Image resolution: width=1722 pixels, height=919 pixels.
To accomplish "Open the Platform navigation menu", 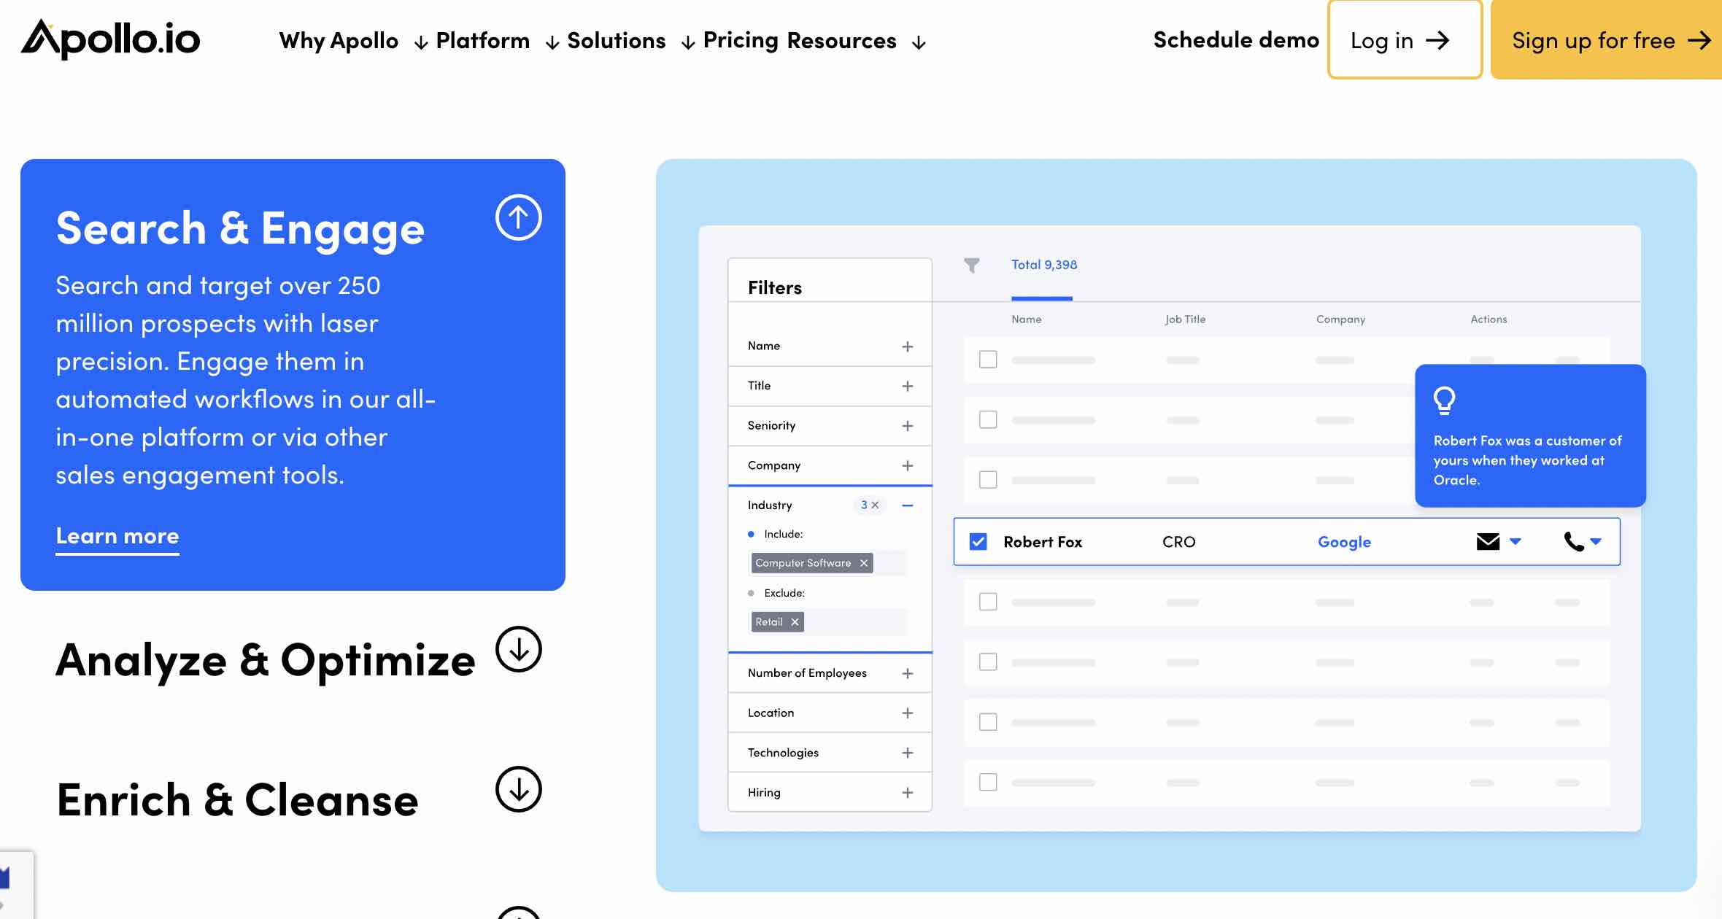I will click(x=482, y=41).
